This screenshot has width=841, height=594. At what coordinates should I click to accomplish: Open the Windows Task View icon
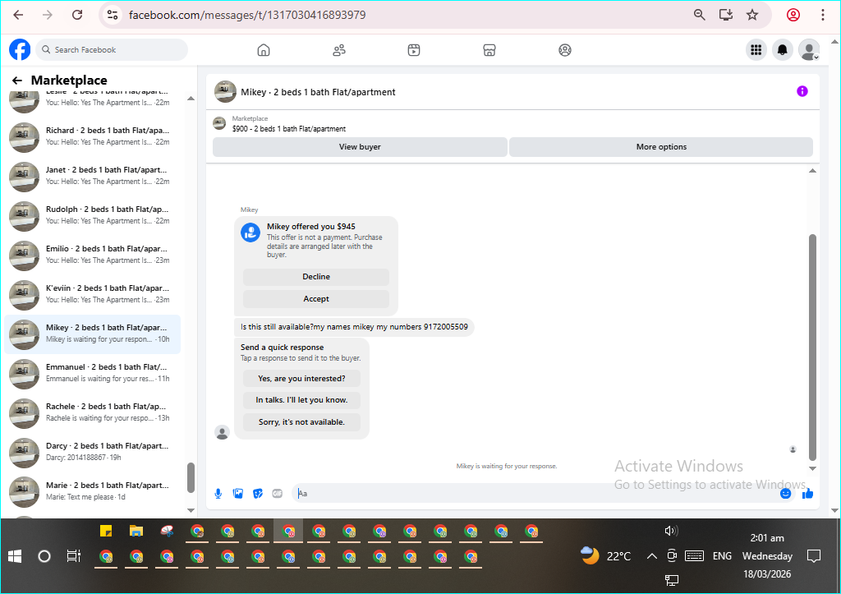click(73, 556)
